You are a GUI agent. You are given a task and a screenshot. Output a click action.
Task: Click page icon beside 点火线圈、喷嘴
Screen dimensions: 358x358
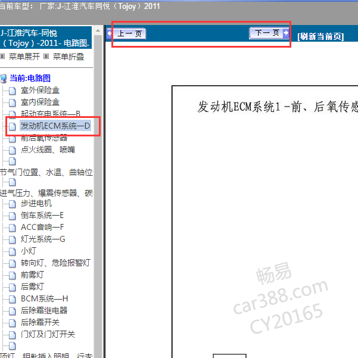click(13, 150)
